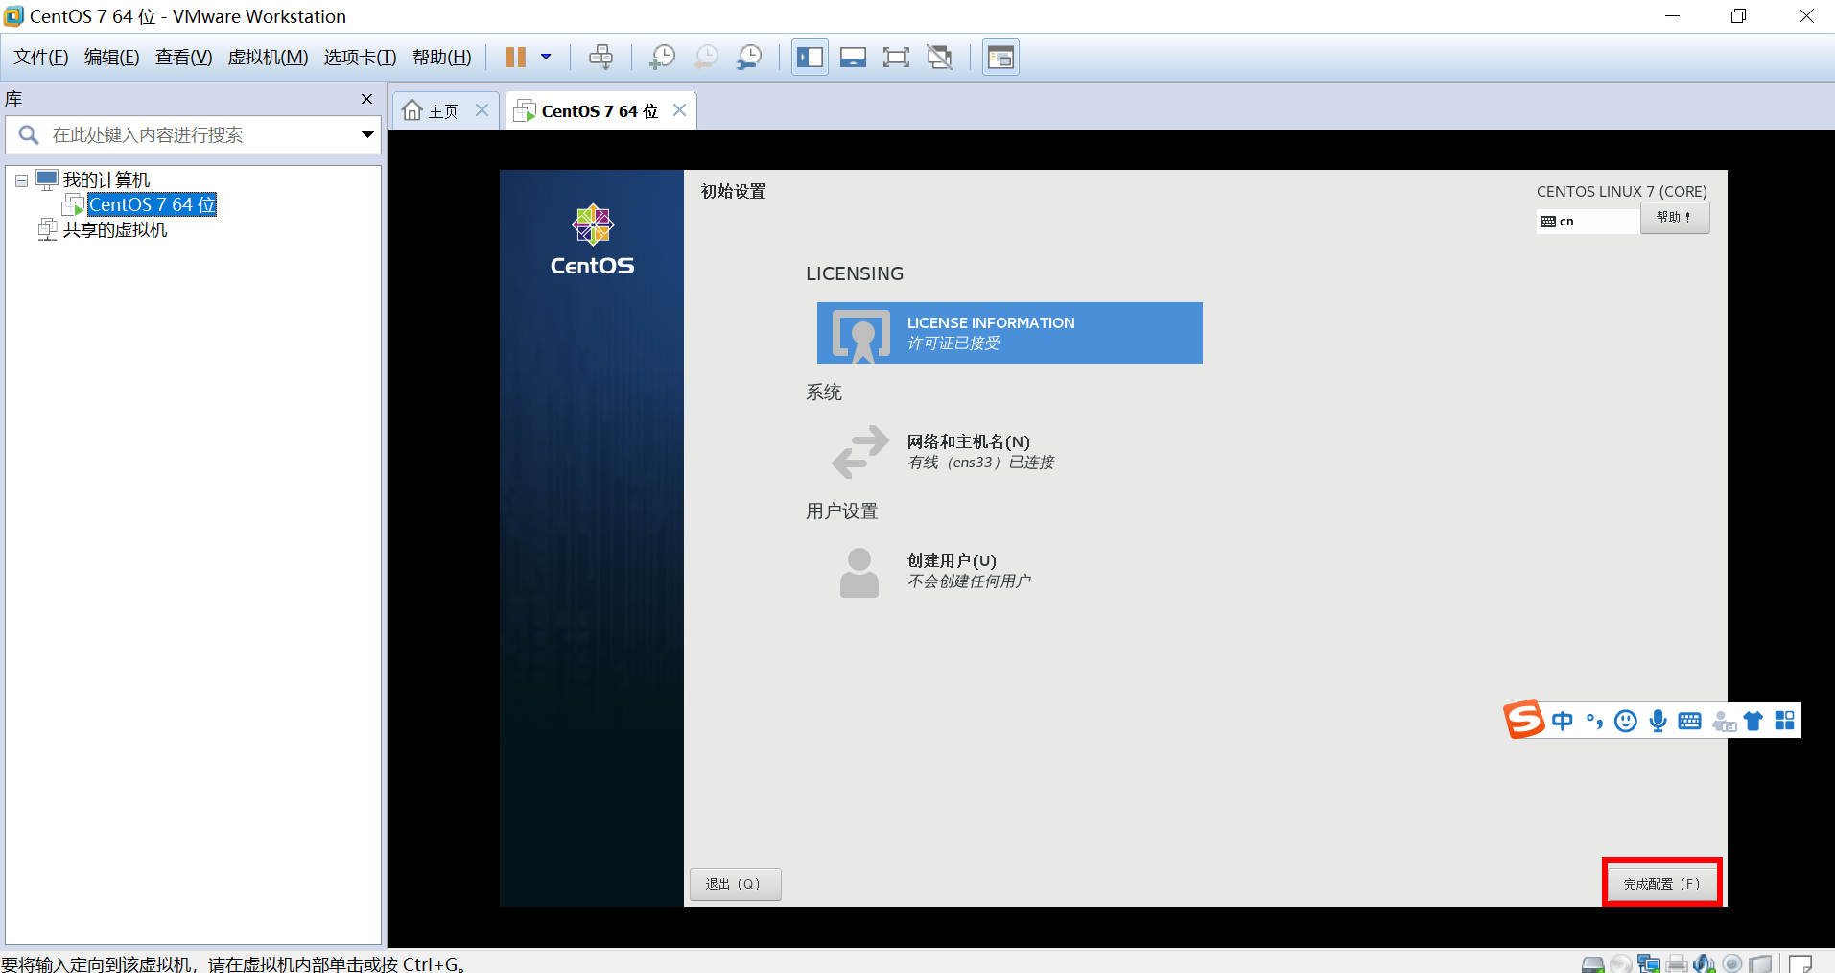The width and height of the screenshot is (1835, 973).
Task: Open the 编辑(E) menu
Action: point(112,58)
